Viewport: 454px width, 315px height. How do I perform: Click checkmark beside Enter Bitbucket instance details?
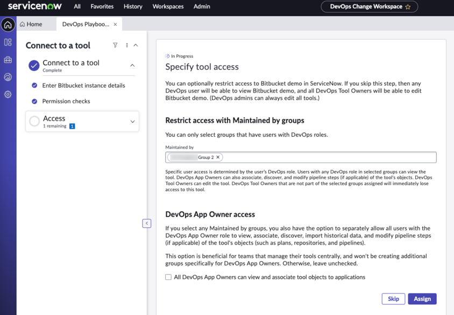[x=34, y=86]
